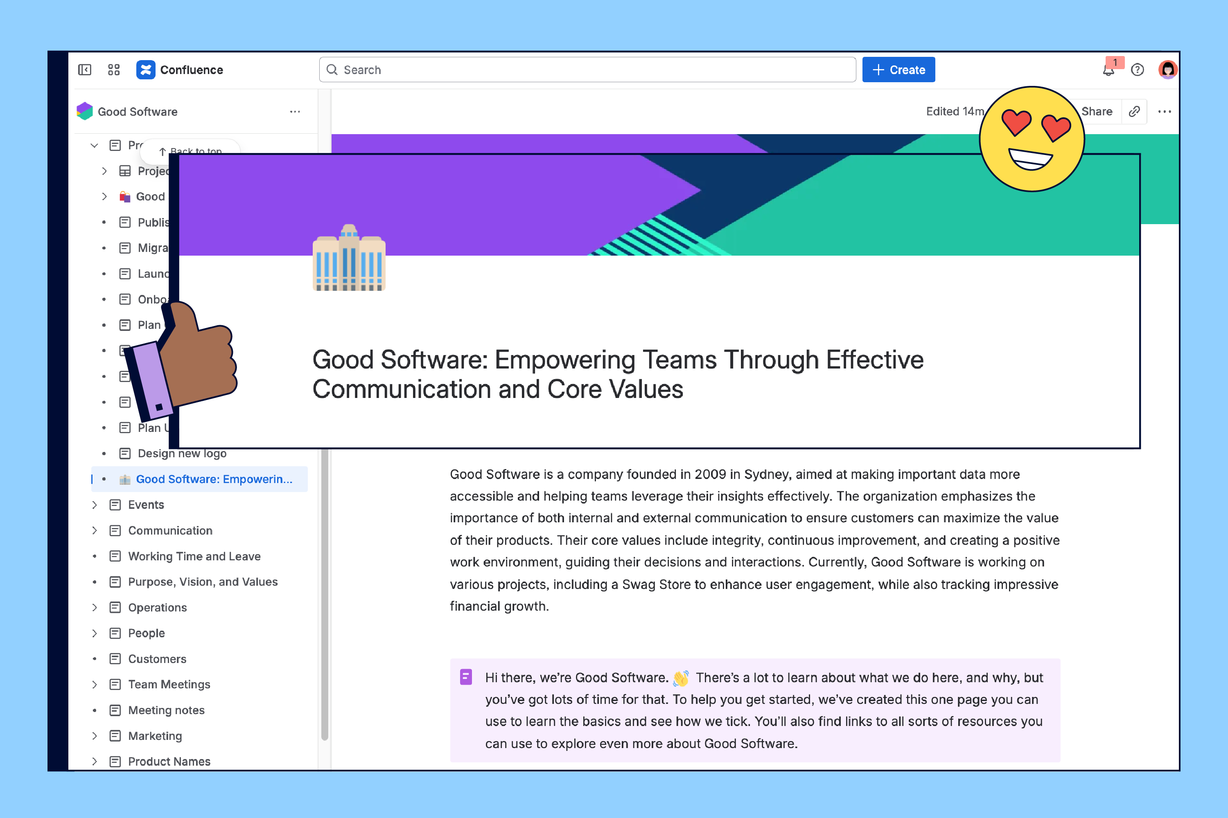The image size is (1228, 818).
Task: Click the table icon beside Projec
Action: [125, 171]
